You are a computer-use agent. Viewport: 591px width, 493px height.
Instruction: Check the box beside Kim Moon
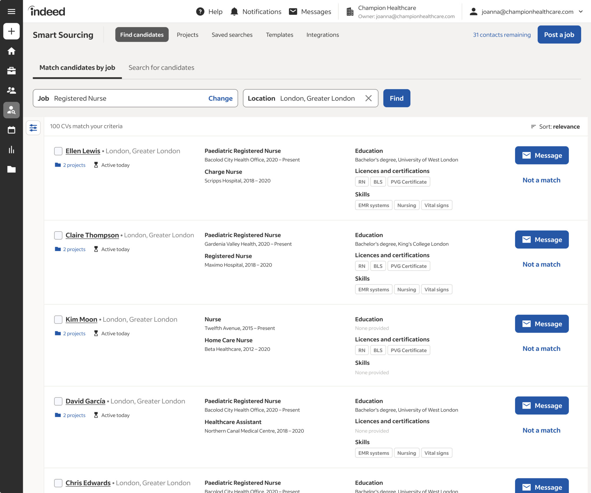pos(58,319)
